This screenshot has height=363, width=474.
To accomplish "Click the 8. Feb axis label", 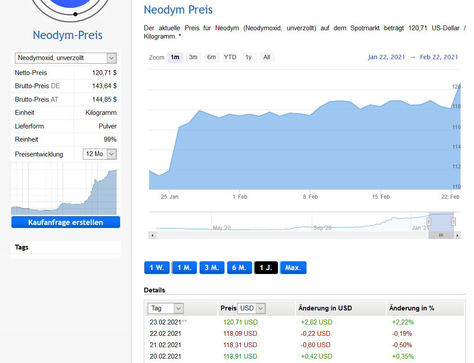I will click(x=310, y=197).
